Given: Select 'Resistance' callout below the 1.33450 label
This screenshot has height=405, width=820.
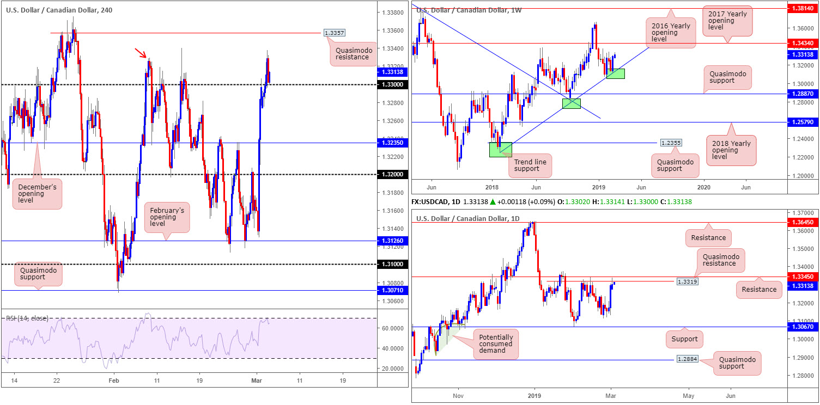Looking at the screenshot, I should [x=759, y=289].
